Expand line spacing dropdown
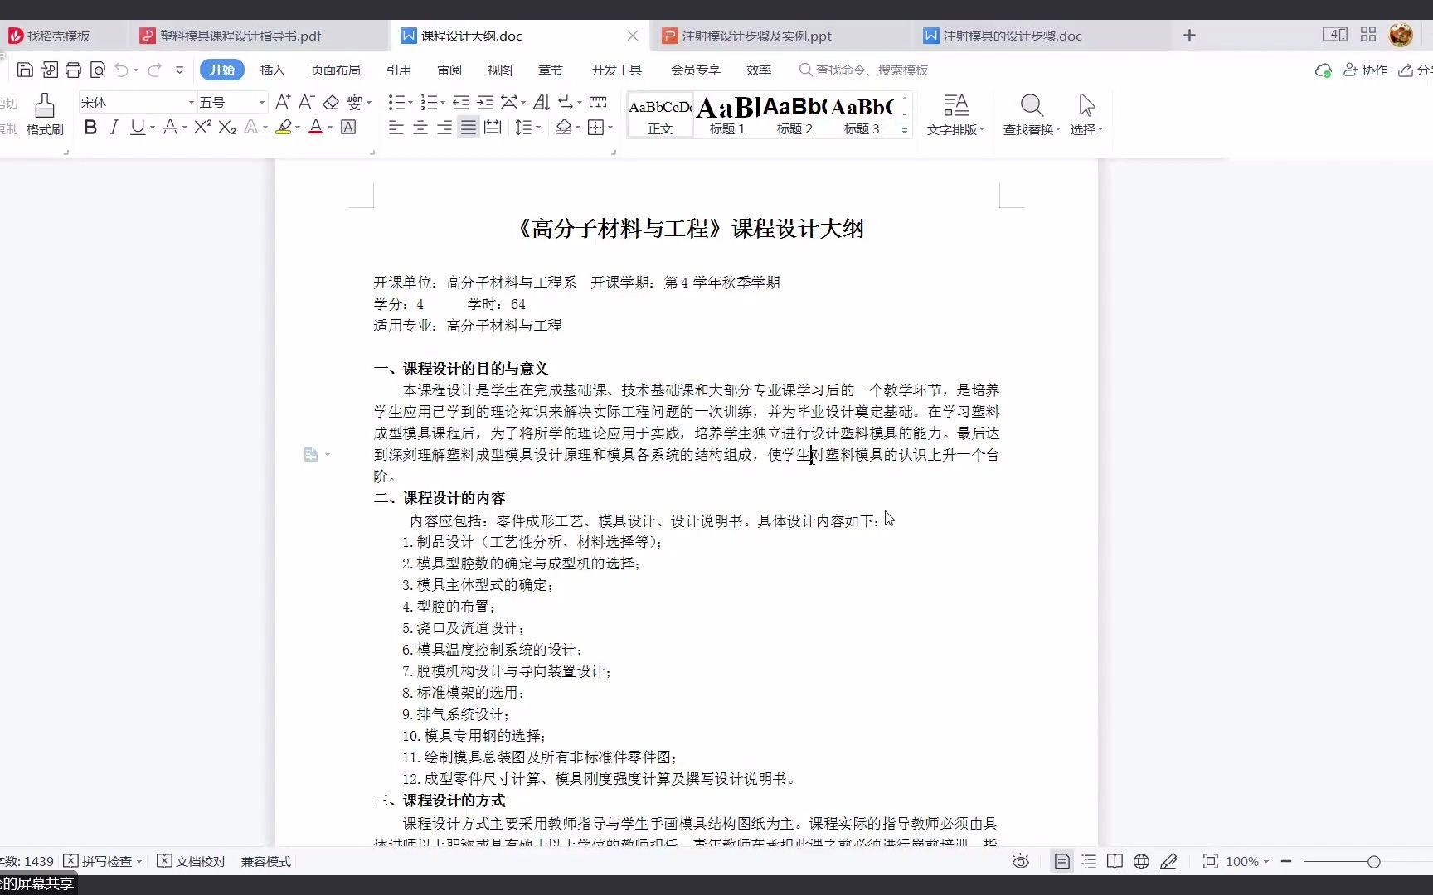The height and width of the screenshot is (895, 1433). 538,128
